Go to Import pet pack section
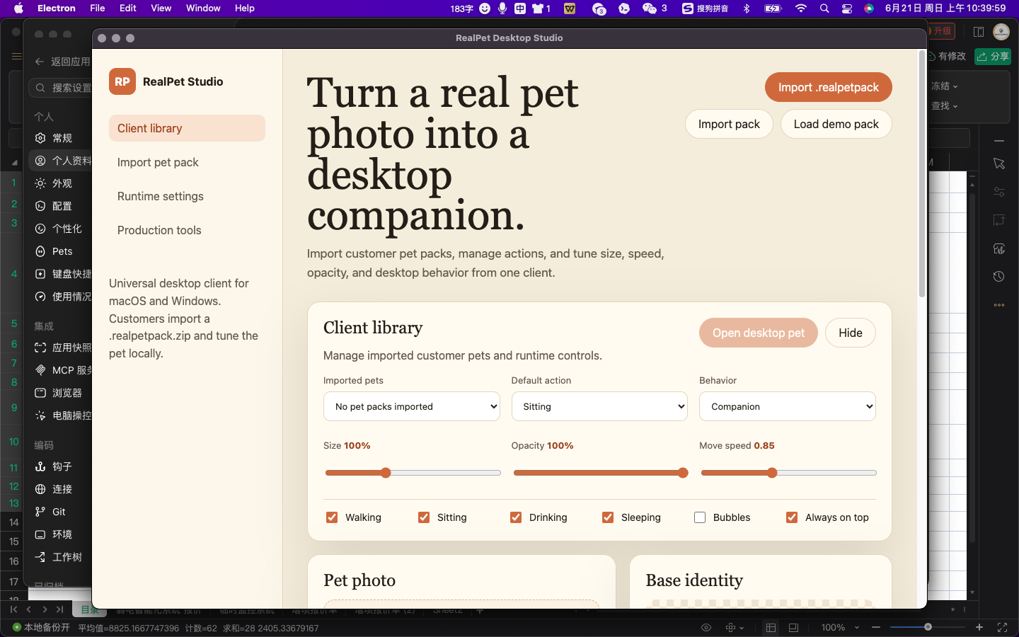 tap(187, 162)
